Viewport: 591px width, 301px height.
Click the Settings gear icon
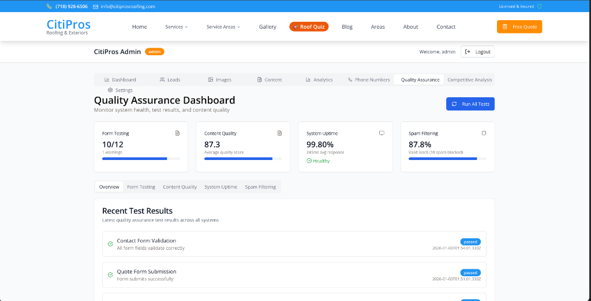[x=110, y=90]
